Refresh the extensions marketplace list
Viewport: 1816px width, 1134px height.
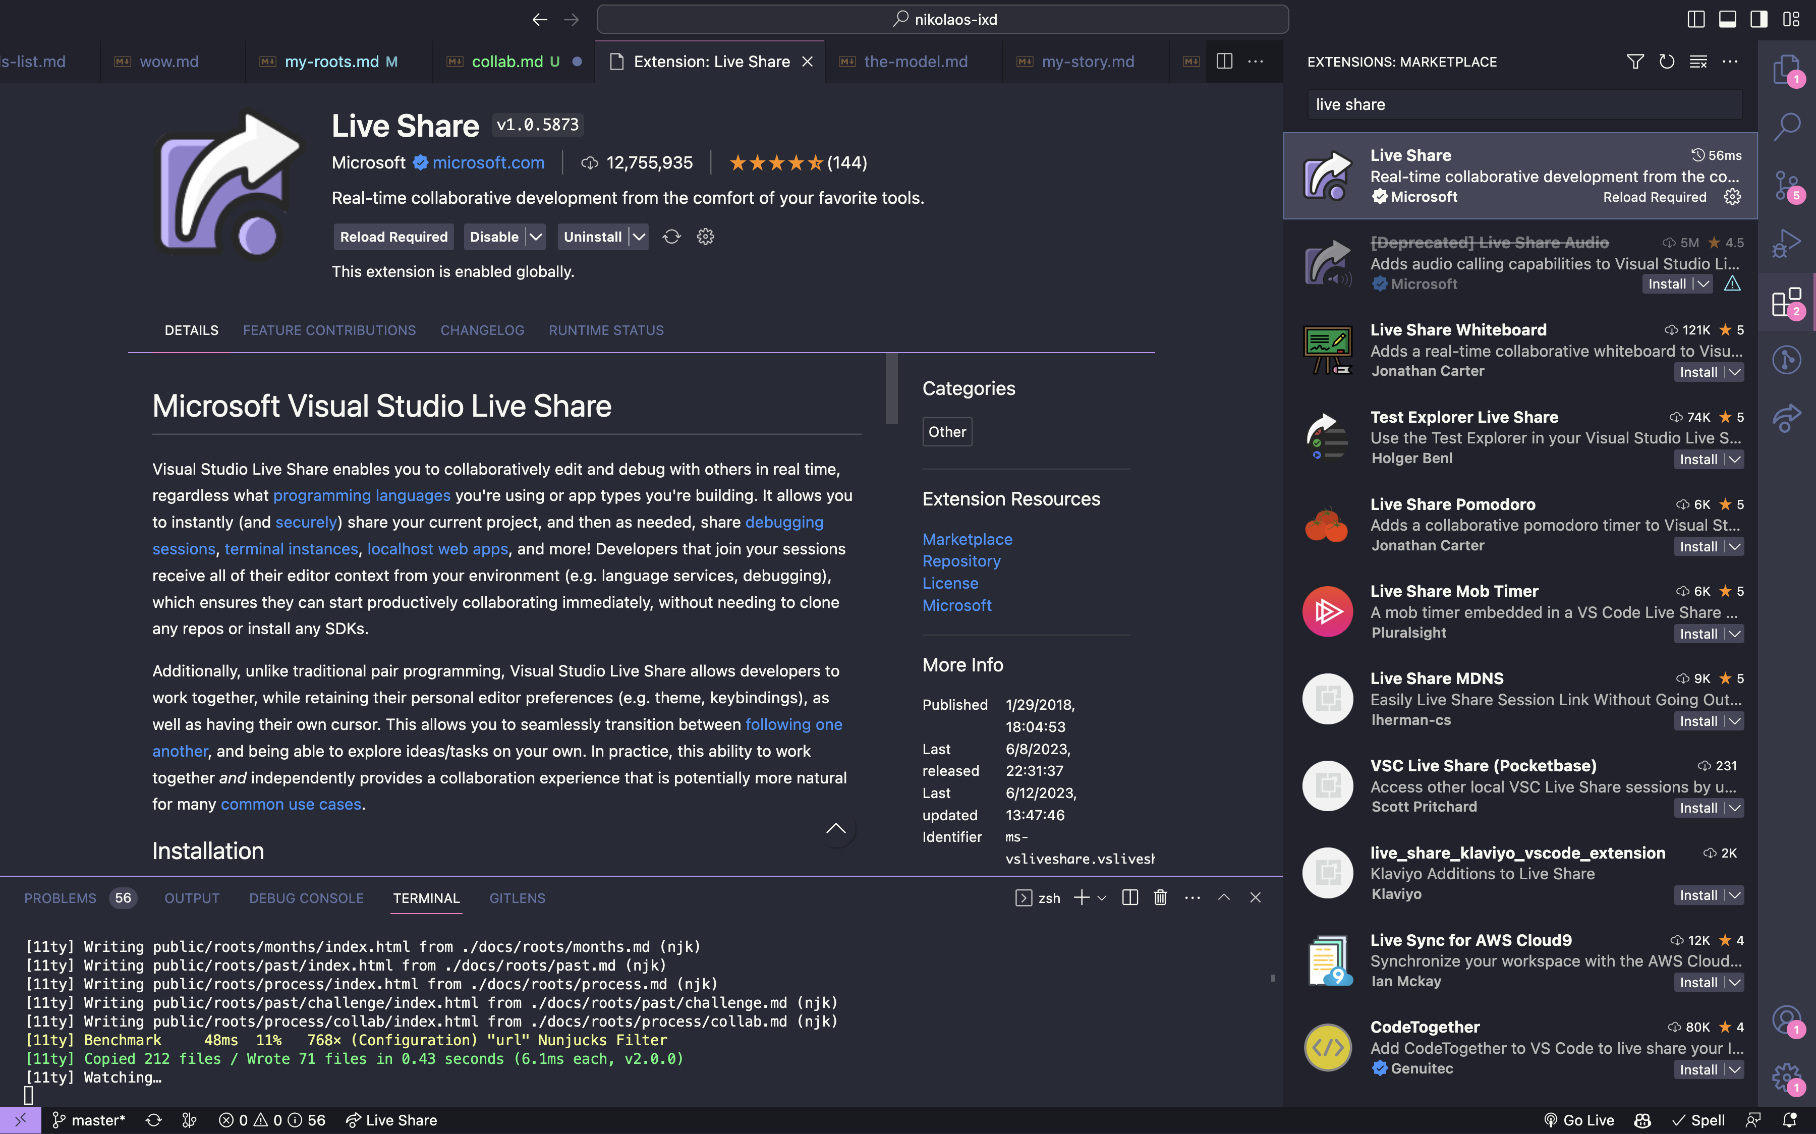click(x=1667, y=62)
